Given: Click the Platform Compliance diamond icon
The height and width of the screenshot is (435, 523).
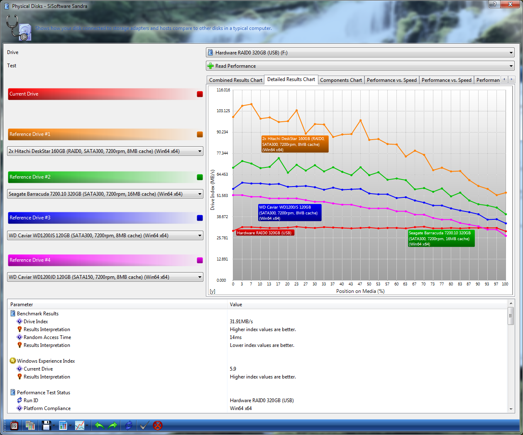Looking at the screenshot, I should tap(20, 408).
